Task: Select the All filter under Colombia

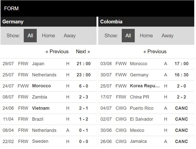Action: [x=128, y=36]
